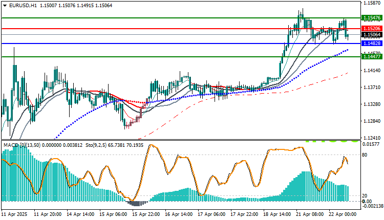Click the 11 Apr 2025 time label
Screen dimensions: 384x220
click(14, 214)
